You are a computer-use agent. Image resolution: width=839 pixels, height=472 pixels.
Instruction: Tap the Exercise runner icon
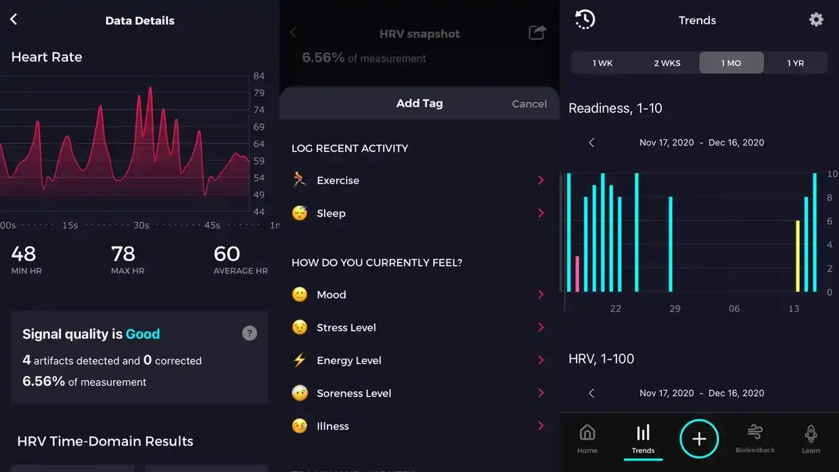(299, 180)
